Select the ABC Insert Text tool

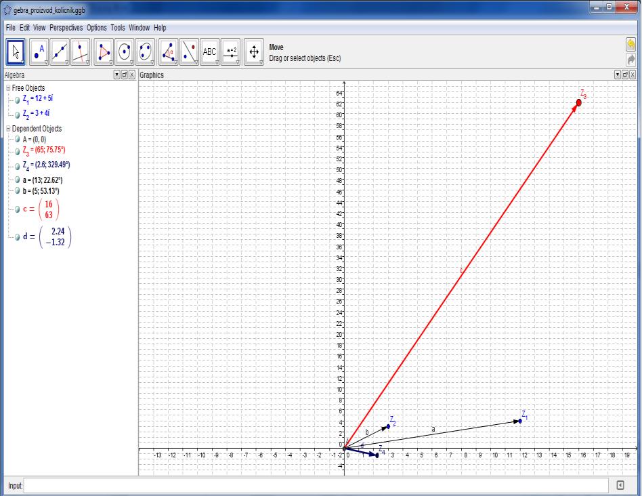tap(210, 51)
